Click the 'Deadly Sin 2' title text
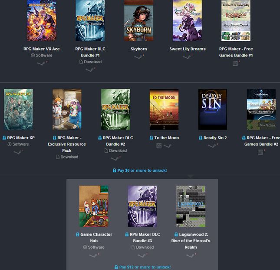The width and height of the screenshot is (280, 270). click(x=215, y=138)
